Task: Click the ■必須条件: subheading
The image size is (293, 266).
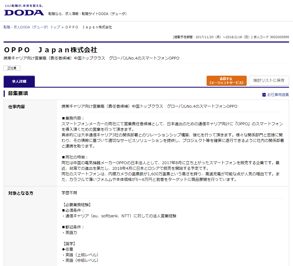Action: click(x=73, y=210)
